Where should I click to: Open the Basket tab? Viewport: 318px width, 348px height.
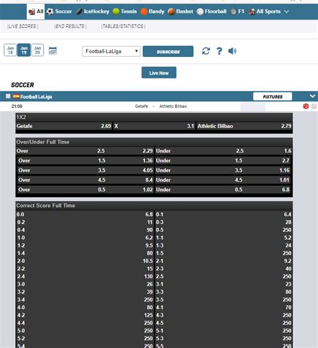[x=180, y=11]
